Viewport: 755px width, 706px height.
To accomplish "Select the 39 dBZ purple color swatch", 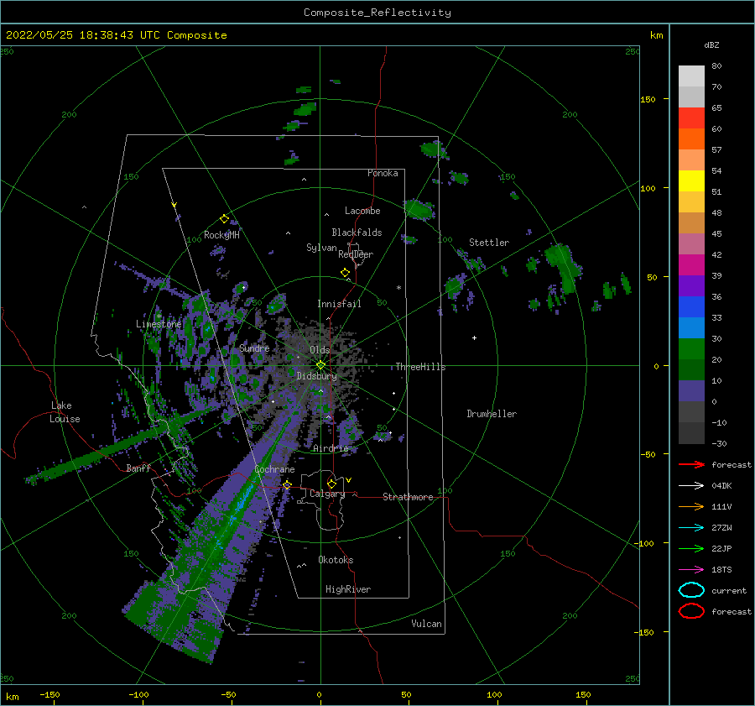I will (x=691, y=285).
